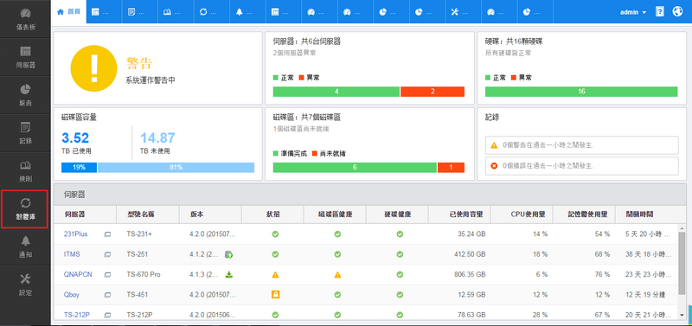Open the Qboy server link
692x326 pixels.
72,295
